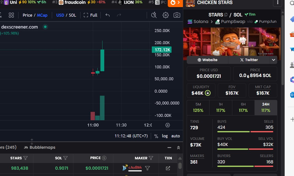The width and height of the screenshot is (294, 176).
Task: Select the 24H timeframe tab
Action: 266,108
